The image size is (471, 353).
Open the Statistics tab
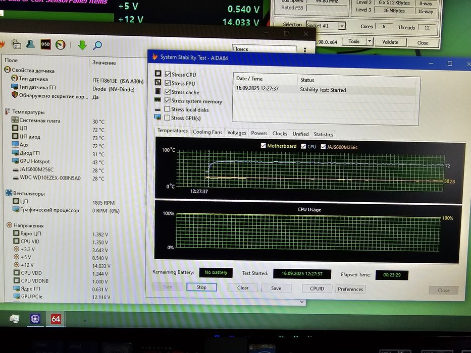click(323, 134)
